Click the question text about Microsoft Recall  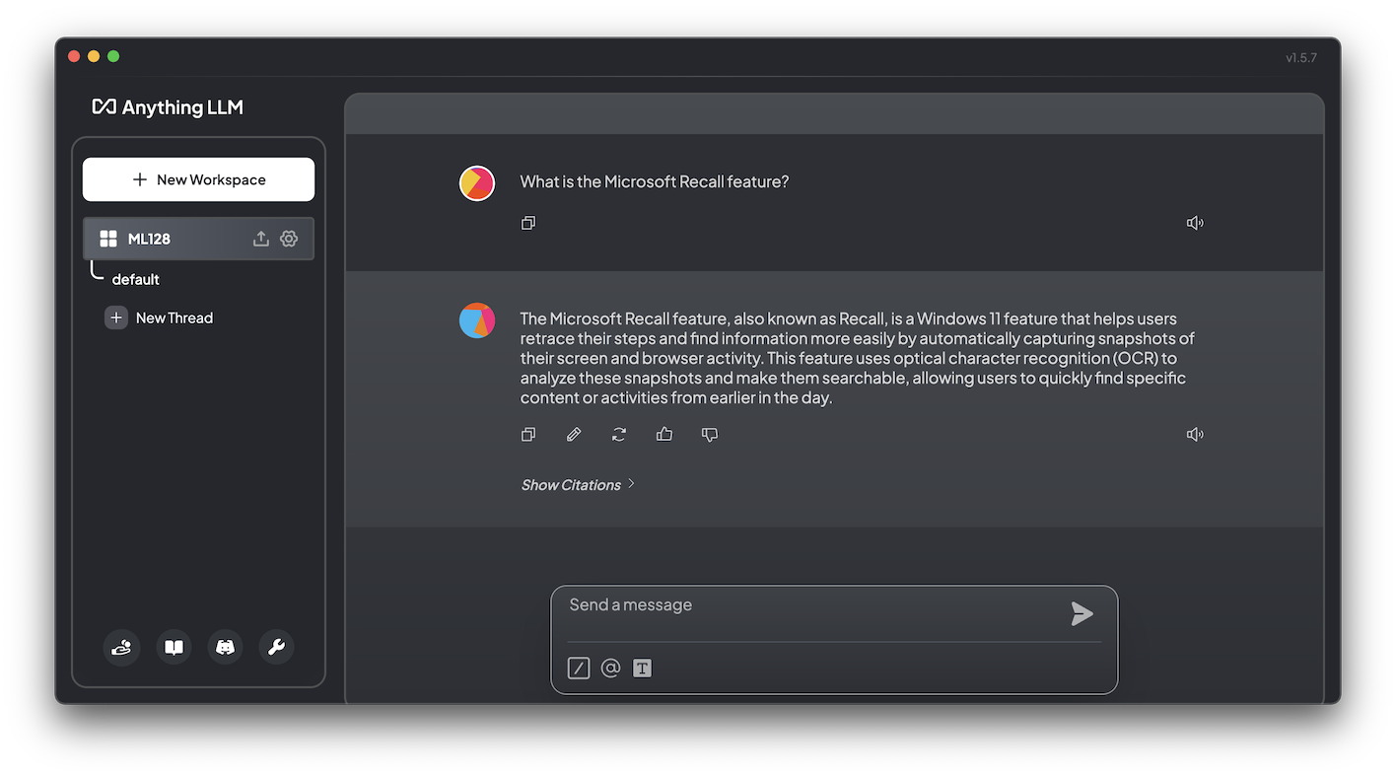point(655,181)
